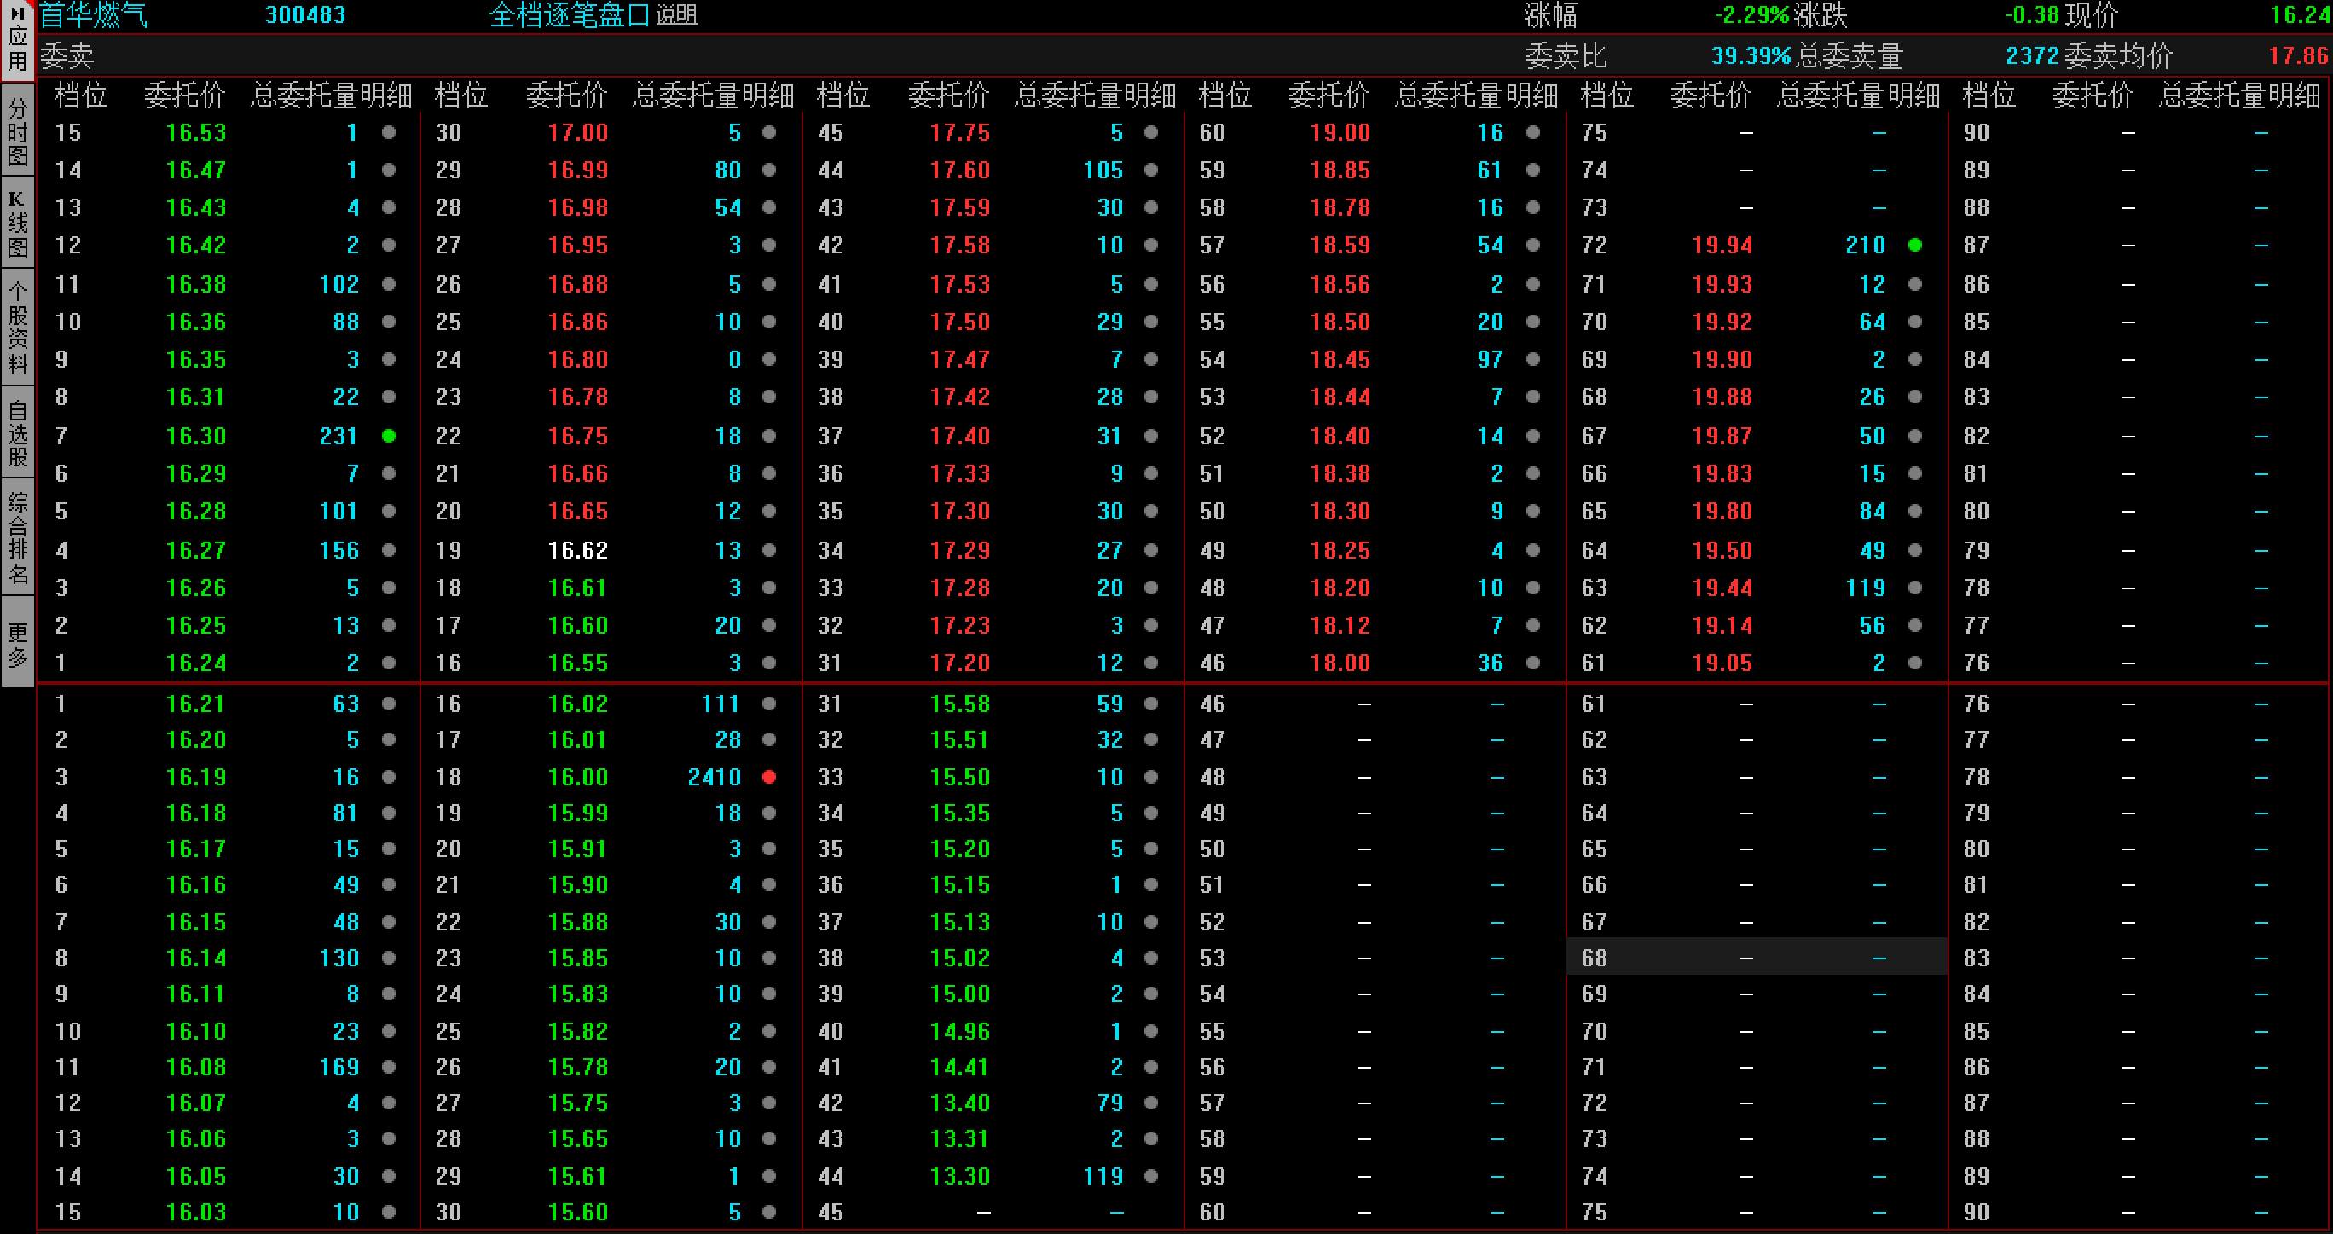
Task: Click the detail dot for sell price 18.45
Action: point(1533,360)
